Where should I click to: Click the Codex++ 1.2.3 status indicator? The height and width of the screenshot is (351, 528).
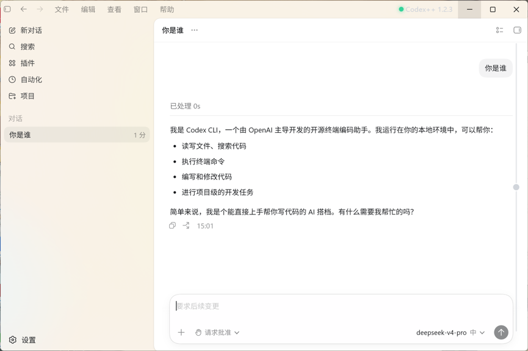coord(425,9)
